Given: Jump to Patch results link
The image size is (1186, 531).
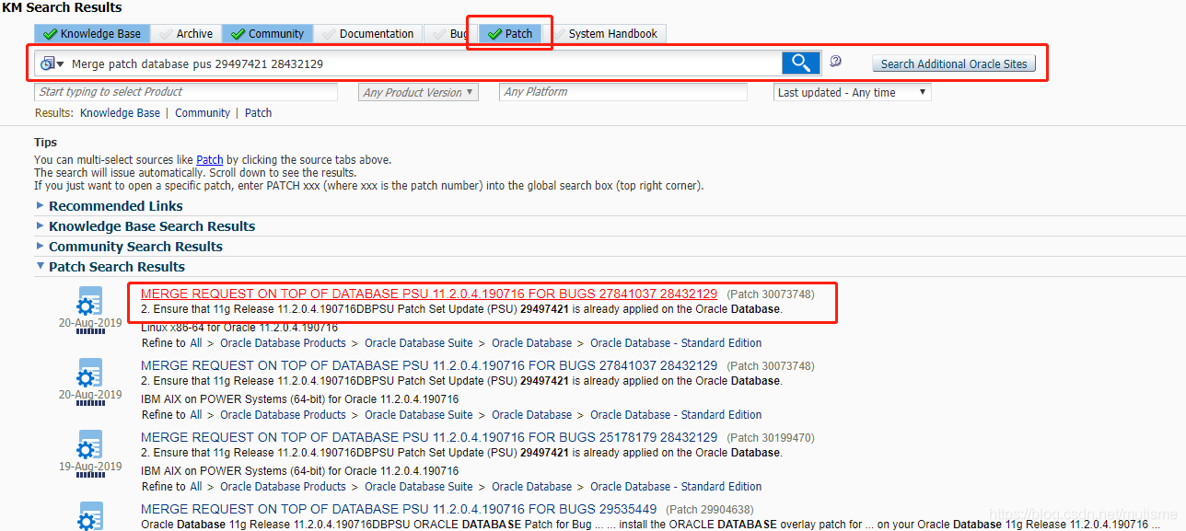Looking at the screenshot, I should (x=258, y=113).
